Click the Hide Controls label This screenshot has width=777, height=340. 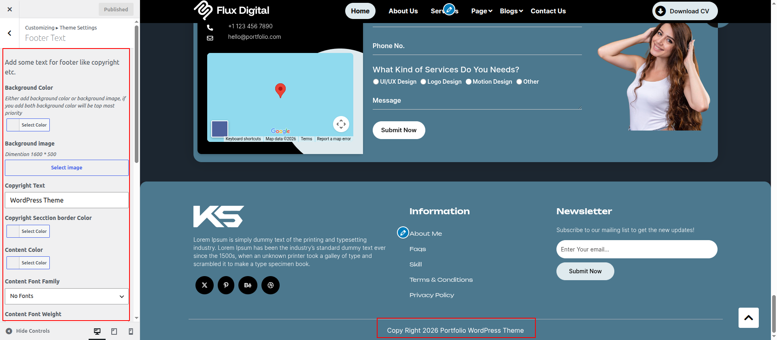click(33, 331)
